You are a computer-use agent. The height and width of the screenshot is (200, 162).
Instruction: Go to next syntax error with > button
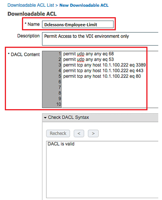(x=93, y=134)
